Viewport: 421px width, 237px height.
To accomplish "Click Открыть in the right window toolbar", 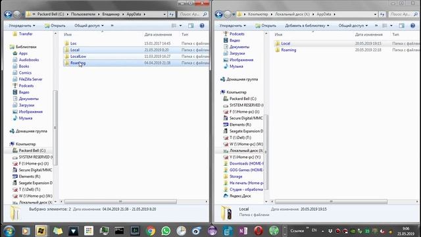I will pos(266,26).
